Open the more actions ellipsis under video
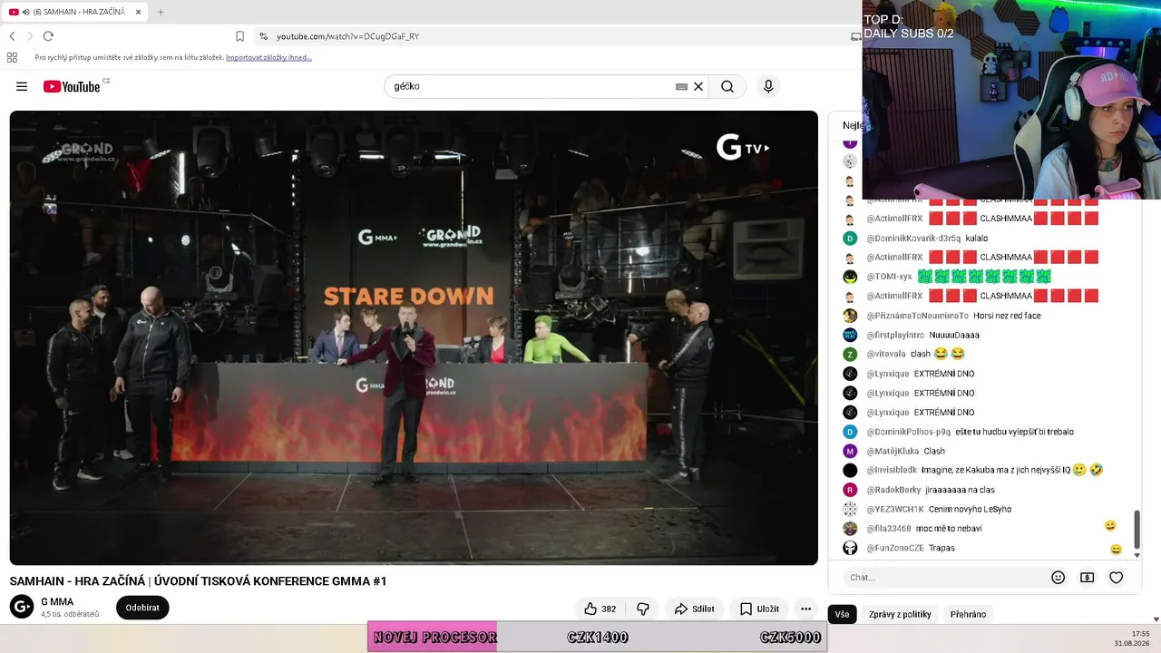Screen dimensions: 1161x653 (x=805, y=609)
